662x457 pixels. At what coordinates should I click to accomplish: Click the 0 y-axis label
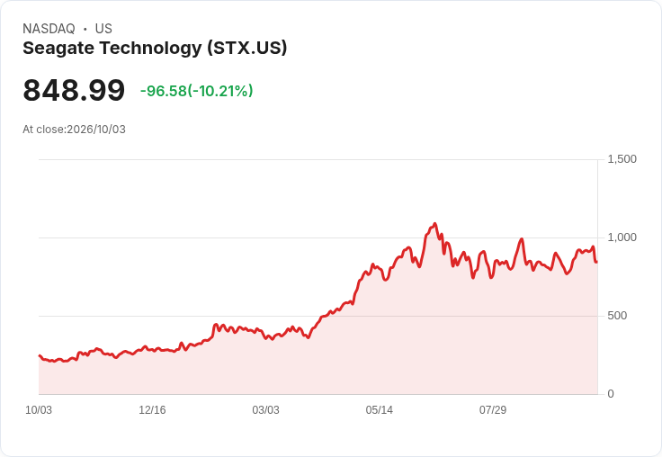click(611, 394)
